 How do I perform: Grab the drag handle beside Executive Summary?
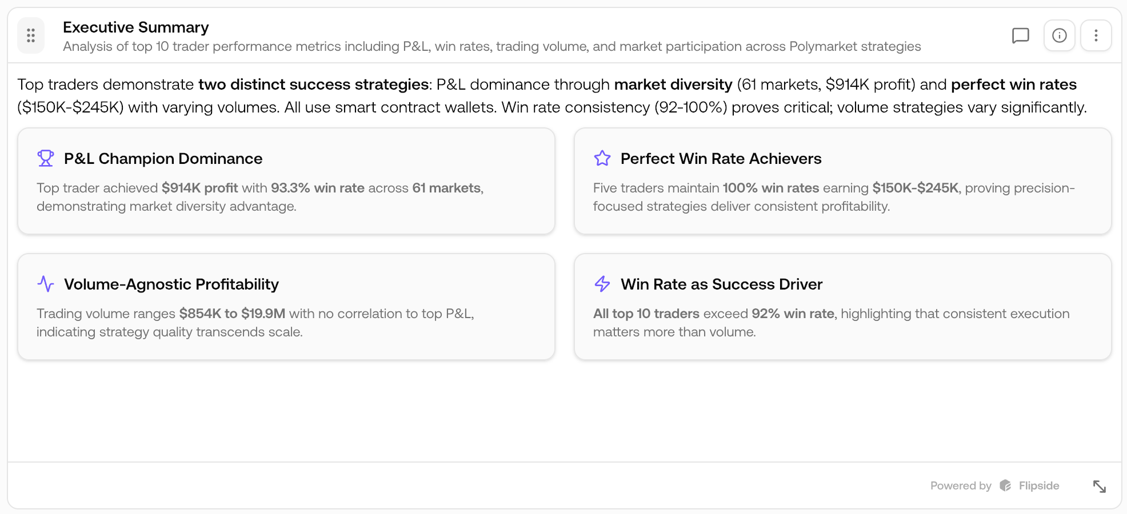tap(31, 35)
